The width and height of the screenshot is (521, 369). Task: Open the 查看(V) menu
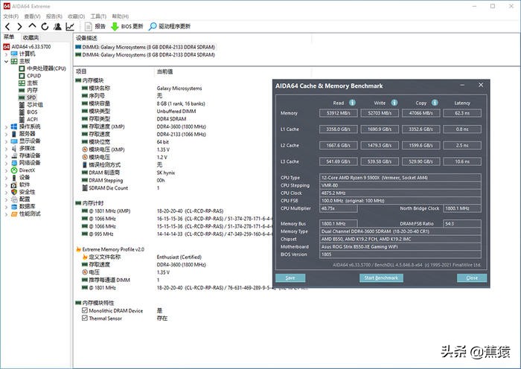(x=32, y=16)
